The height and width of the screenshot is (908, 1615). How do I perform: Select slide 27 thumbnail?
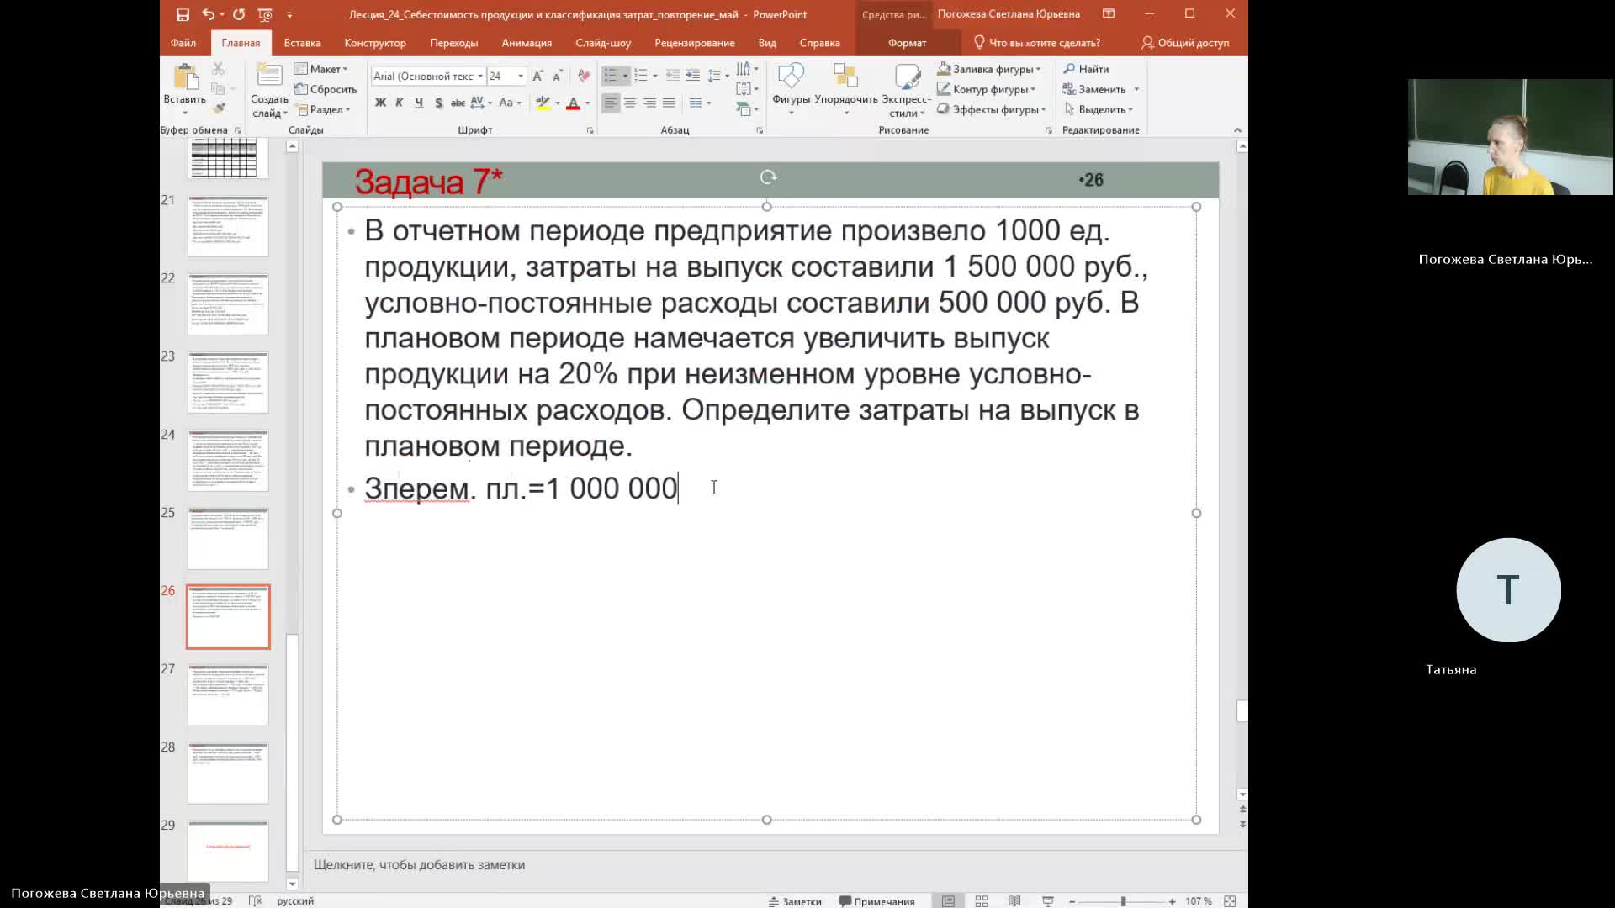coord(228,694)
